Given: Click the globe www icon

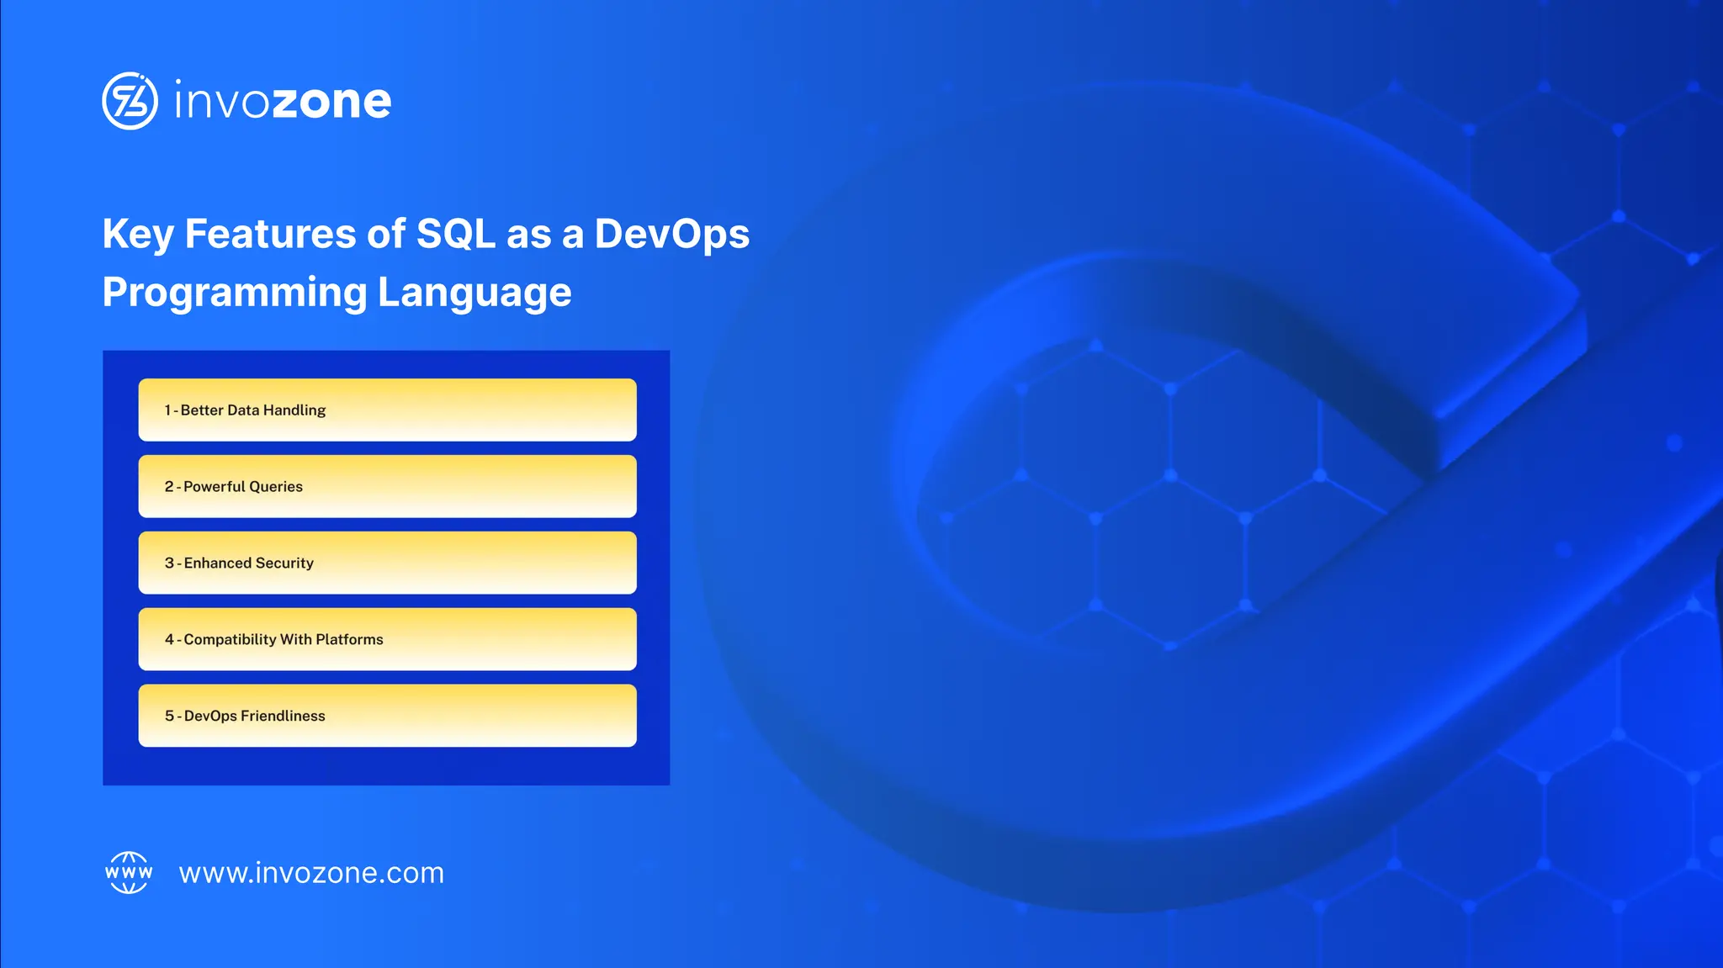Looking at the screenshot, I should [x=129, y=872].
